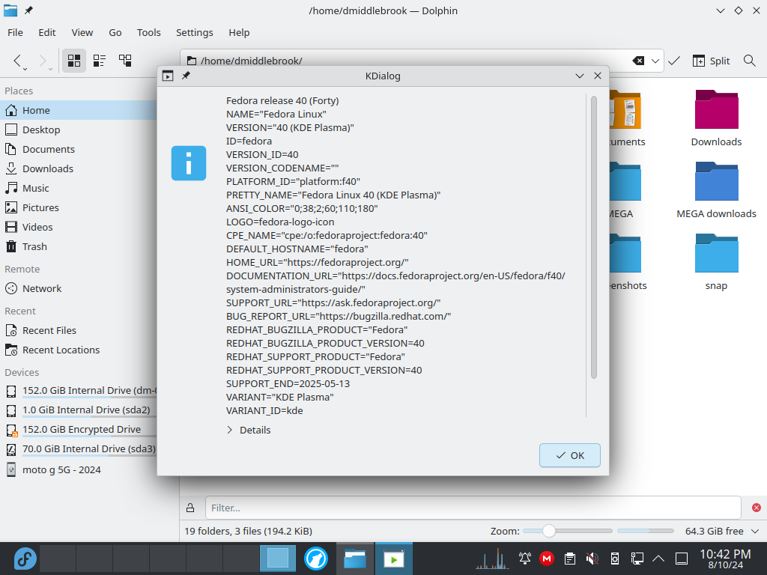767x575 pixels.
Task: Open magenta Downloads folder
Action: click(716, 118)
